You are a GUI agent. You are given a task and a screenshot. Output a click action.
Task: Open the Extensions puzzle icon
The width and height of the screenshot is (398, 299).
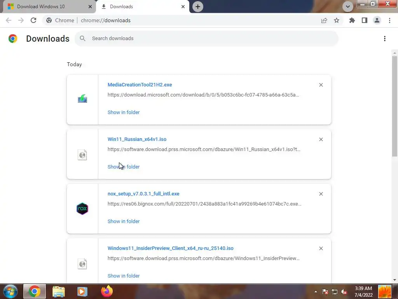point(352,20)
